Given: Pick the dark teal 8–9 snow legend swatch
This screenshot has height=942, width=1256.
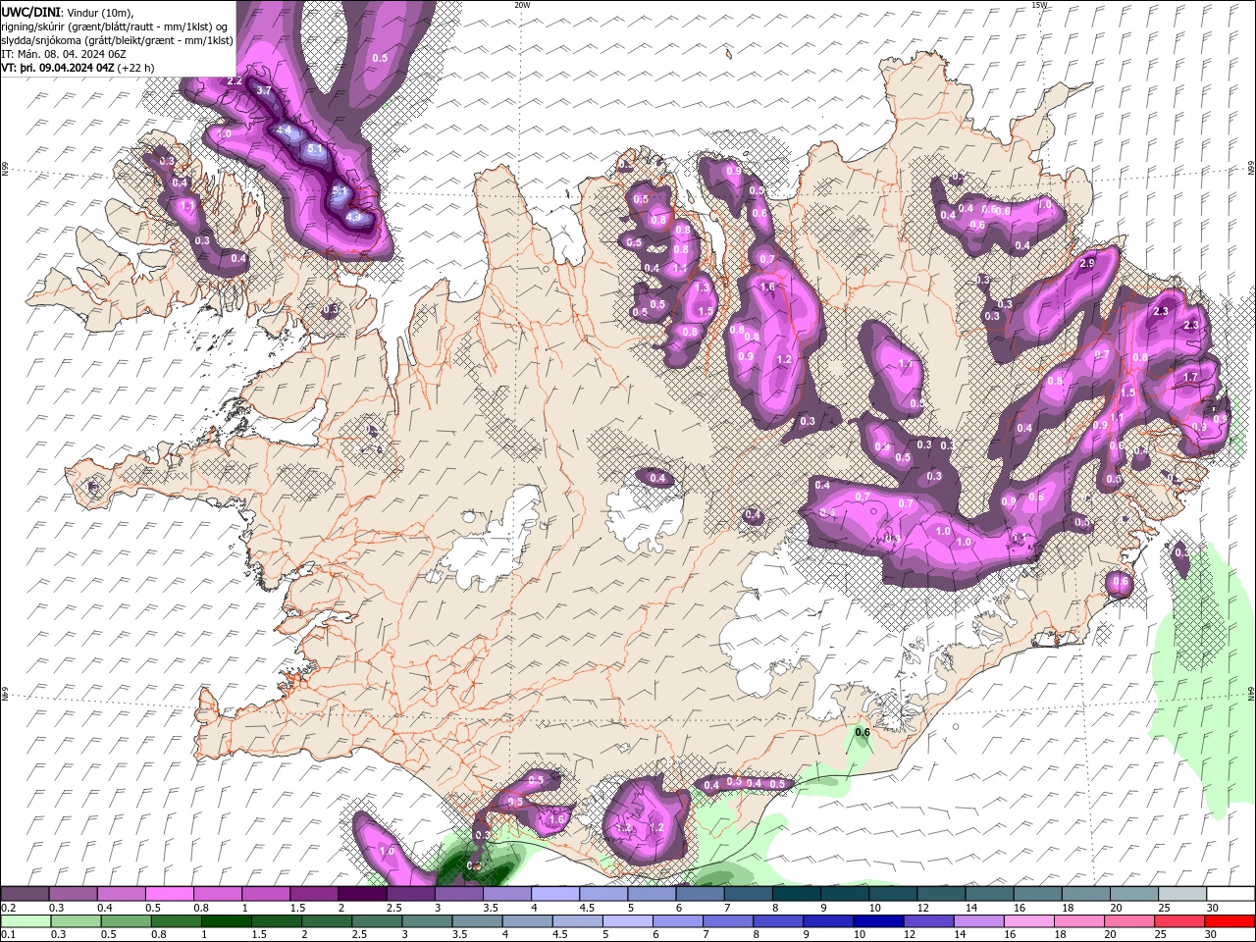Looking at the screenshot, I should pos(796,894).
